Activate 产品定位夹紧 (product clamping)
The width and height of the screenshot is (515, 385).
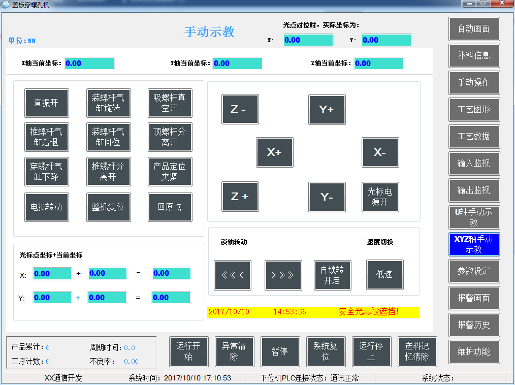(170, 172)
